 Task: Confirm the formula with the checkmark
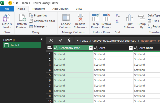tap(60, 40)
